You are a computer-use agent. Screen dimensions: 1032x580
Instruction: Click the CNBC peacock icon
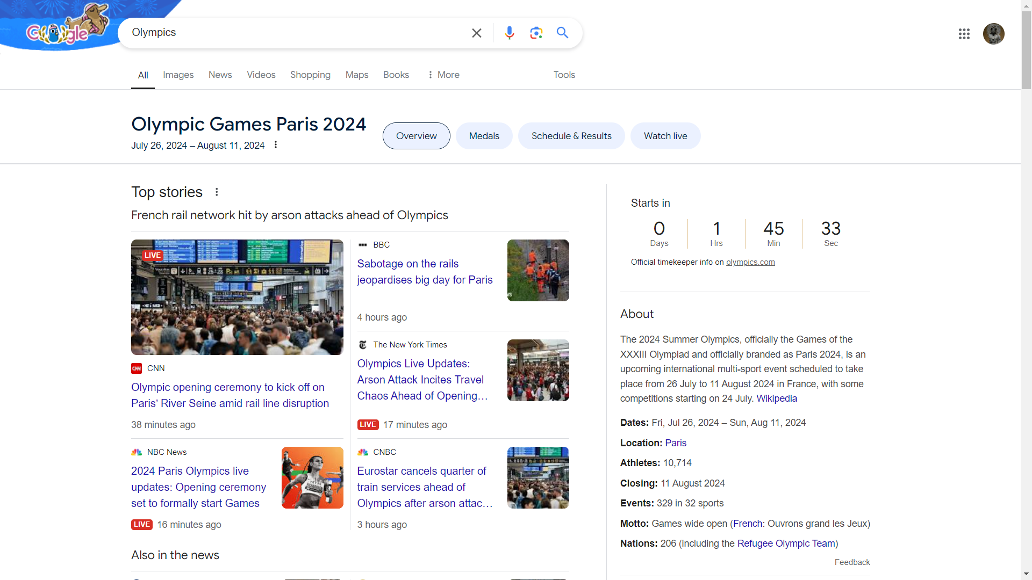pos(363,452)
